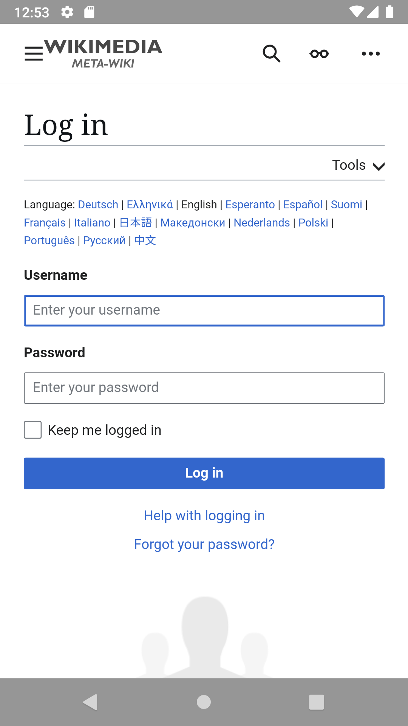This screenshot has width=408, height=726.
Task: Expand the Tools dropdown
Action: pos(358,165)
